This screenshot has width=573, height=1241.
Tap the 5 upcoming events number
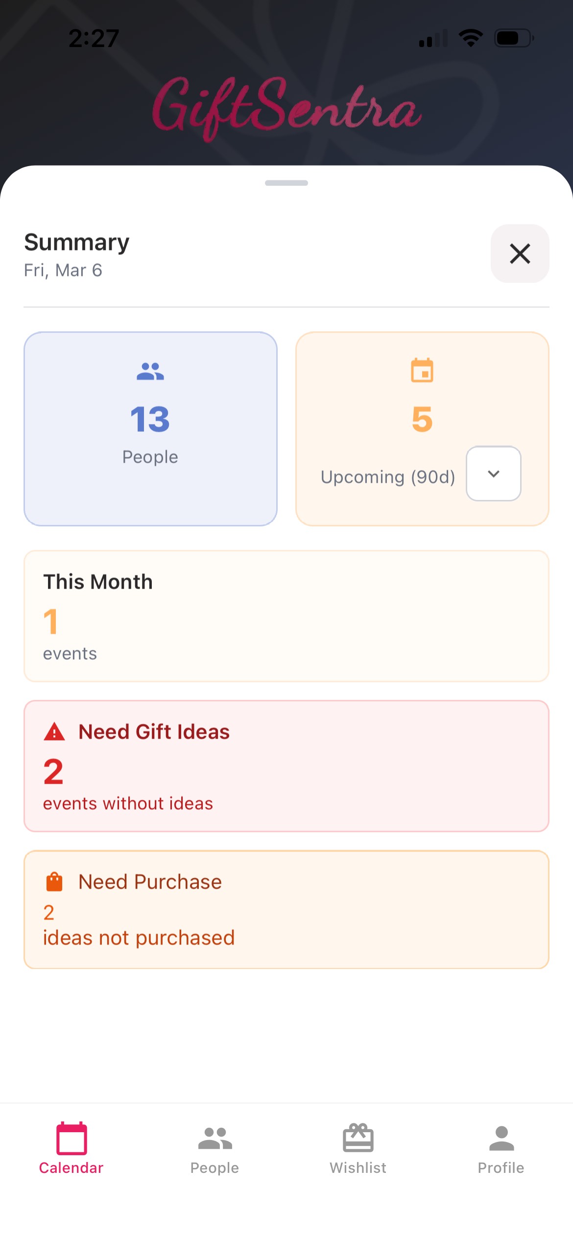tap(422, 420)
